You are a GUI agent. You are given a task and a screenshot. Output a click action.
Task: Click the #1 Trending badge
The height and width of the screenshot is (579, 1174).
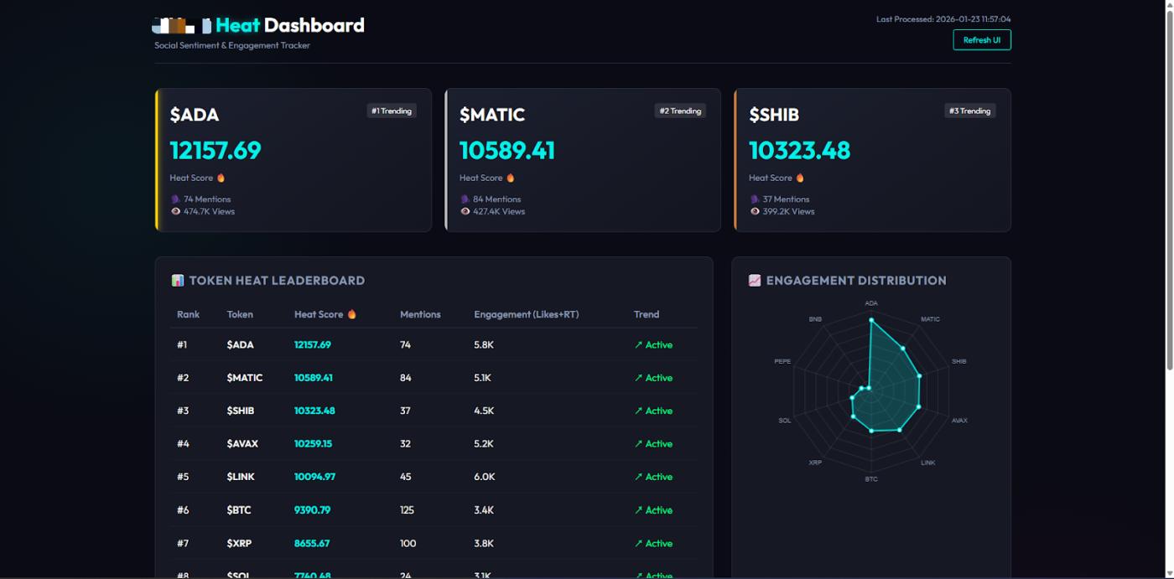click(x=392, y=111)
